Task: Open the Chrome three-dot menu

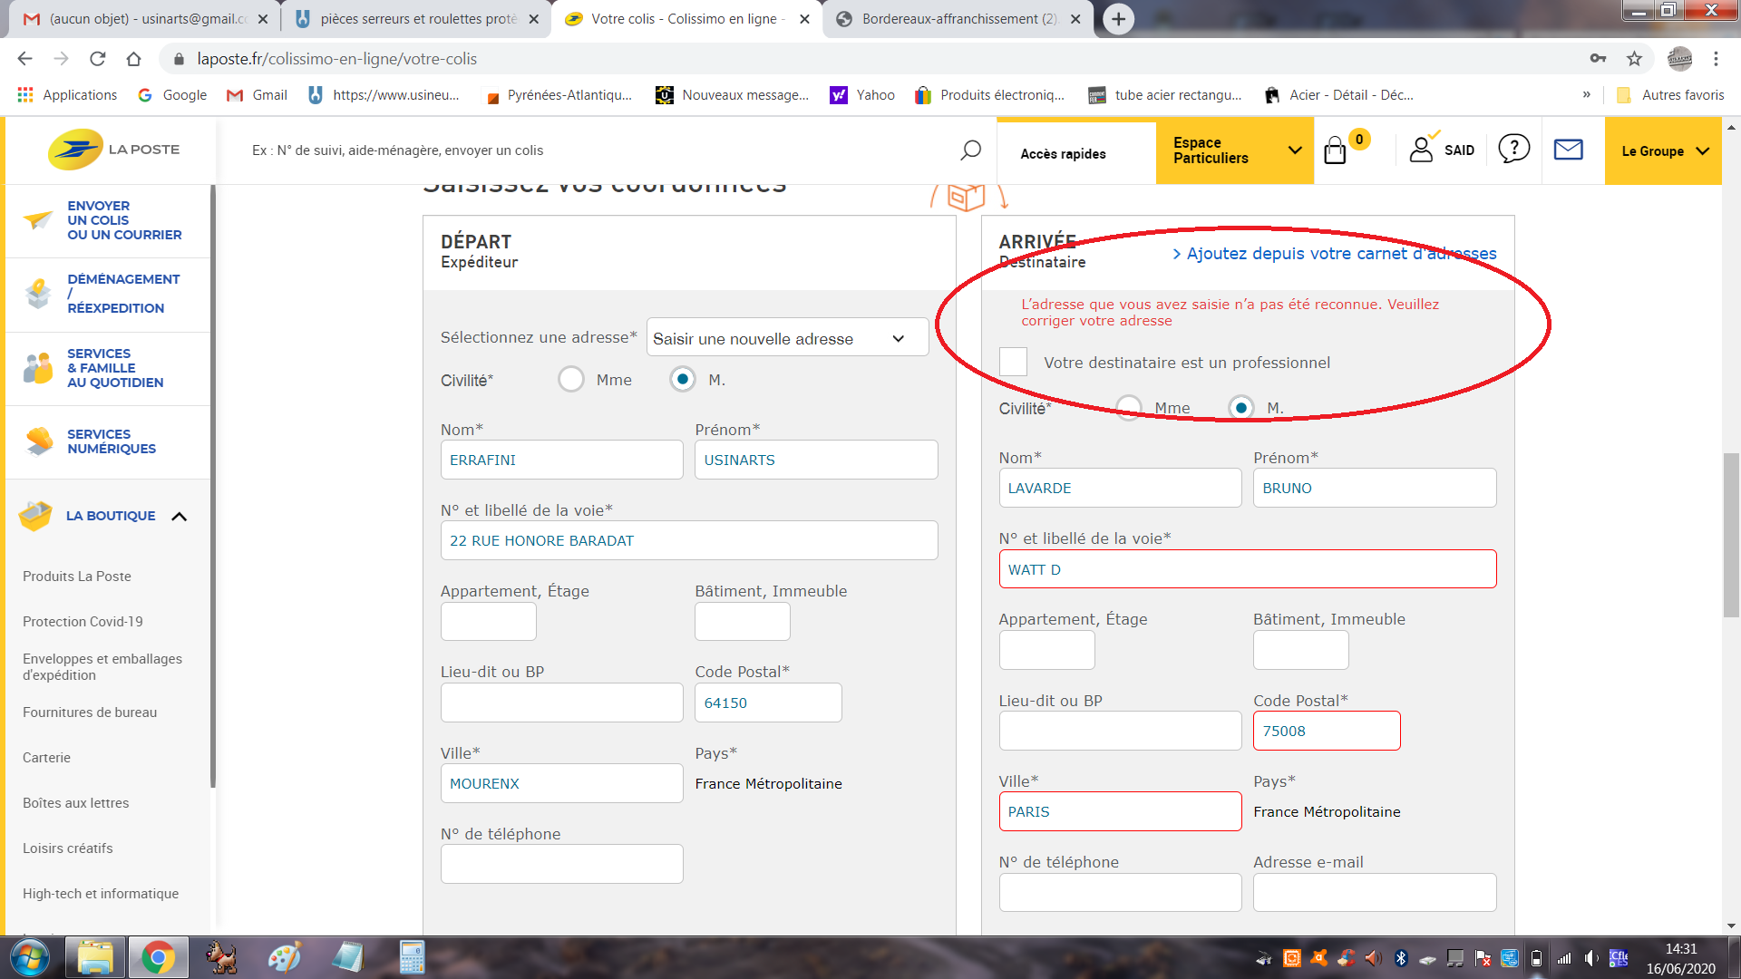Action: click(1716, 59)
